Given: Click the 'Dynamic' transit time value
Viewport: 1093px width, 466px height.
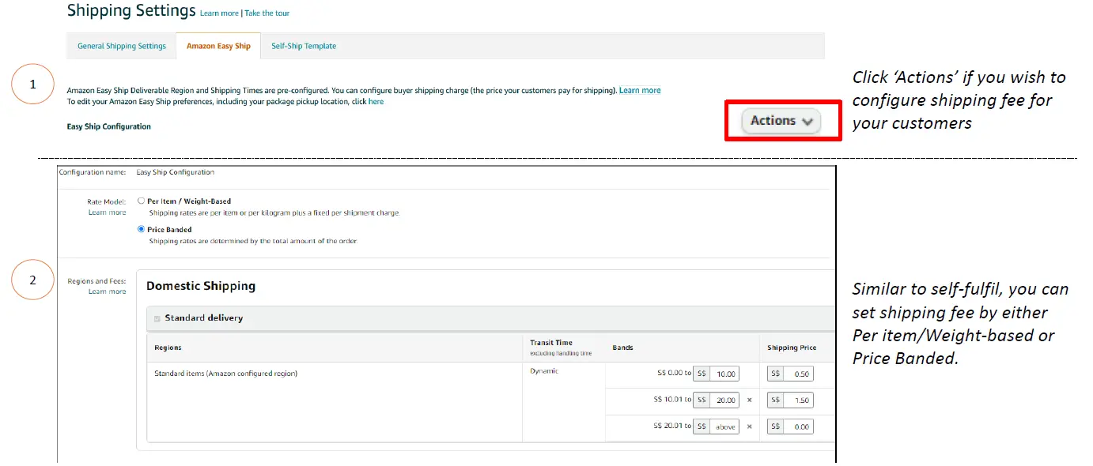Looking at the screenshot, I should coord(544,371).
